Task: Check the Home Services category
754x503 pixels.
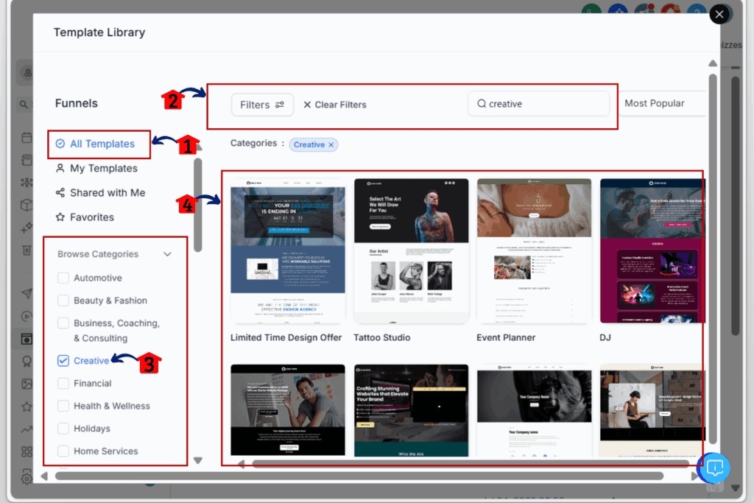Action: [x=63, y=451]
